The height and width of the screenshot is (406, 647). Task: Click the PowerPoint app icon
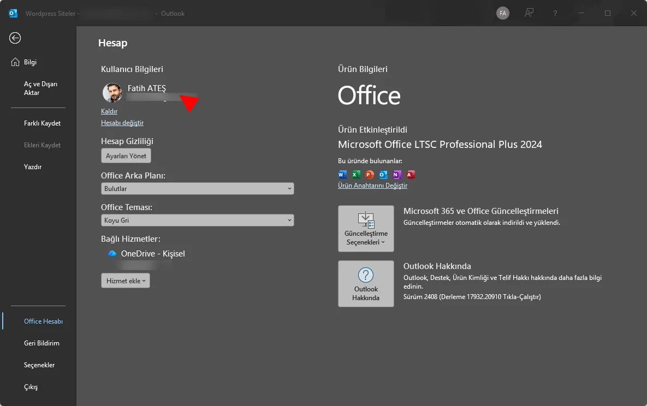coord(369,175)
